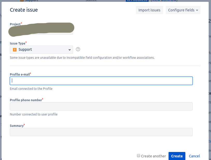Focus the Profile e-mail input field
Image resolution: width=211 pixels, height=160 pixels.
coord(101,81)
